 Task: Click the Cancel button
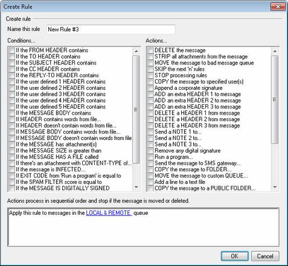coord(265,256)
